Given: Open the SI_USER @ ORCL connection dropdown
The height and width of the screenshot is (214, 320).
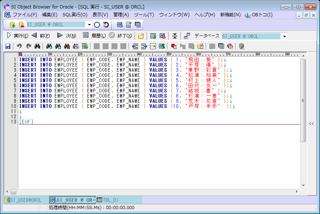Looking at the screenshot, I should pos(90,25).
